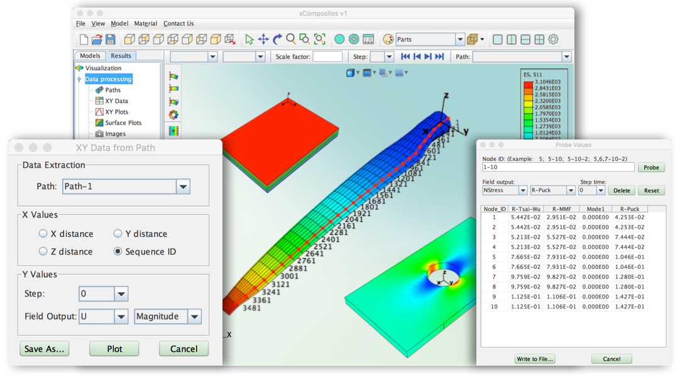This screenshot has height=377, width=680.
Task: Choose the Y distance option
Action: coord(118,234)
